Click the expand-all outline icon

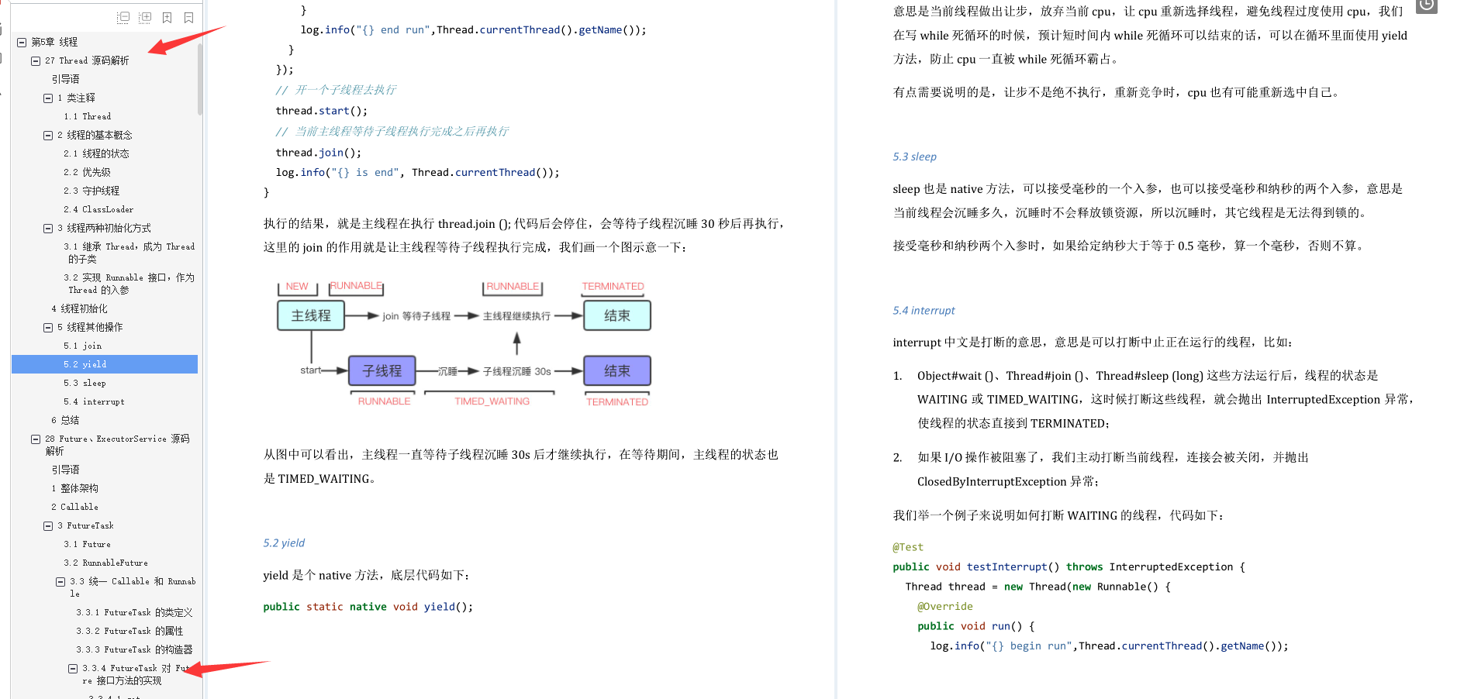click(x=145, y=17)
